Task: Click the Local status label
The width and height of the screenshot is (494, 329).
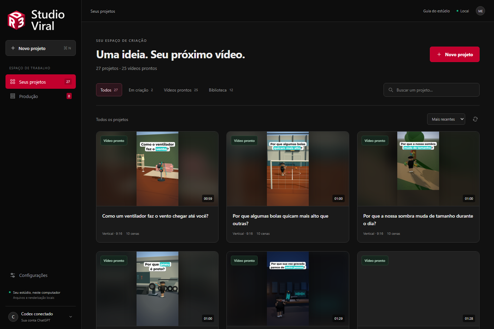Action: [464, 11]
